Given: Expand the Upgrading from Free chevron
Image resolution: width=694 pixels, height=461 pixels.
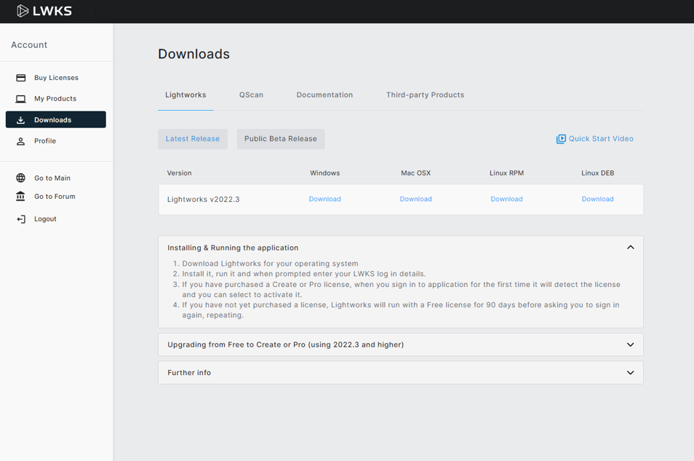Looking at the screenshot, I should pos(630,344).
